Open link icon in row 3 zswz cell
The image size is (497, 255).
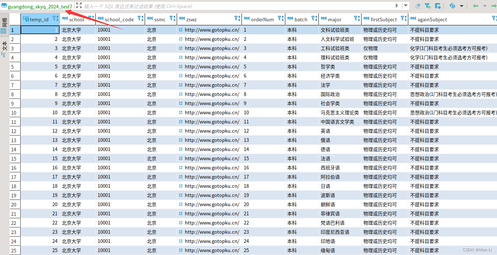[x=181, y=48]
